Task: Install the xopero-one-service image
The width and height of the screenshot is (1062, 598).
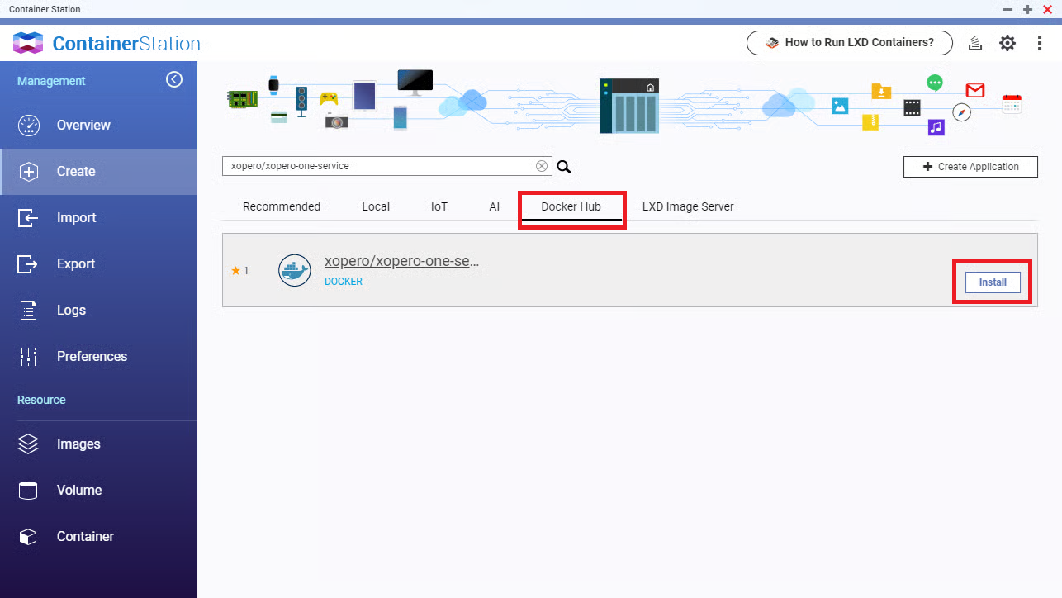Action: point(993,282)
